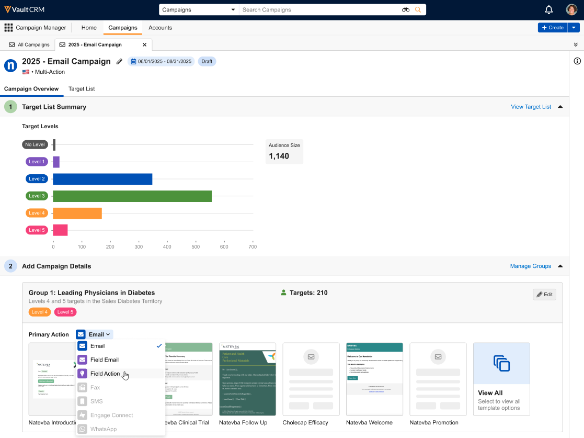Click the binoculars advanced search icon
The image size is (584, 438).
pyautogui.click(x=406, y=10)
